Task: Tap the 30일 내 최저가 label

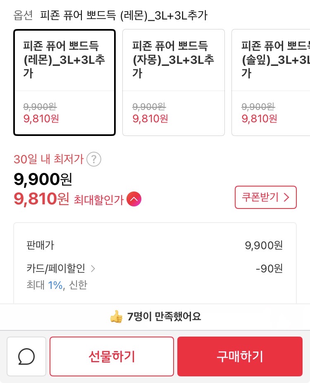Action: (x=49, y=159)
